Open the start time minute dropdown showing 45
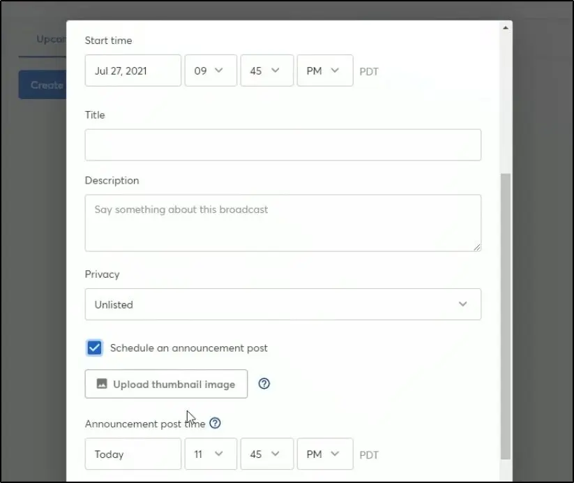Screen dimensions: 574x483 [x=266, y=70]
